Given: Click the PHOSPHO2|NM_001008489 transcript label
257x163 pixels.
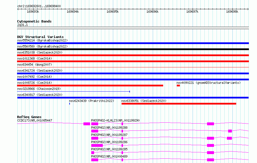Looking at the screenshot, I should tap(109, 156).
